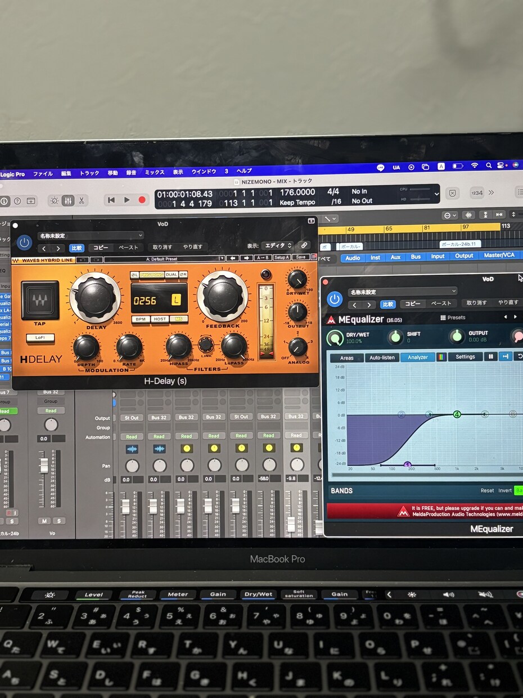
Task: Enable the LoFi button in H-Delay
Action: [40, 338]
